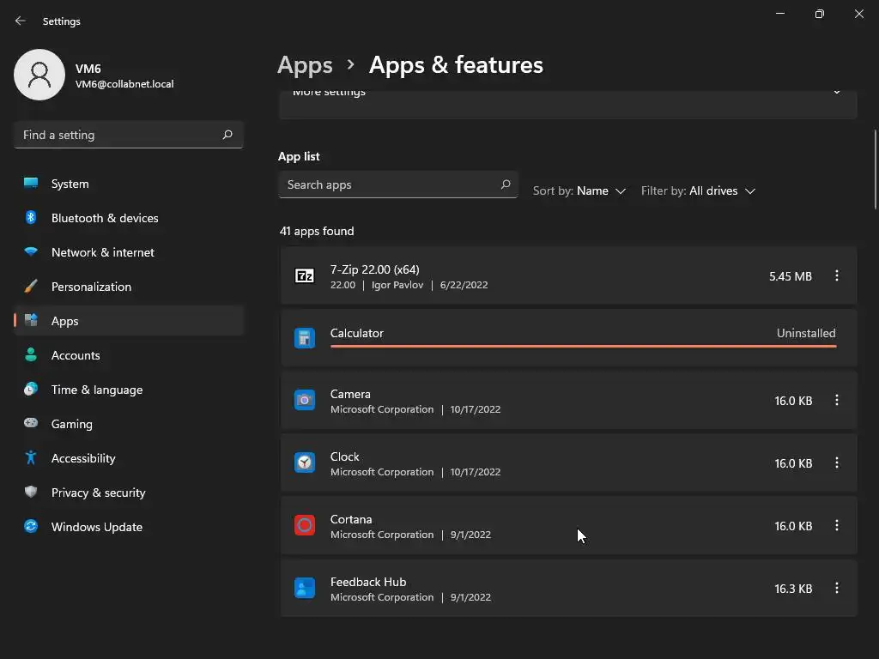Click the Clock app icon
The width and height of the screenshot is (879, 659).
pos(305,463)
